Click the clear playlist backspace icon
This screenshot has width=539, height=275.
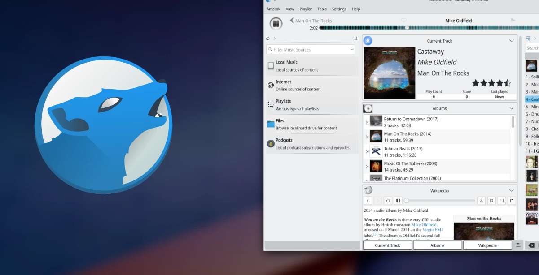pyautogui.click(x=531, y=245)
